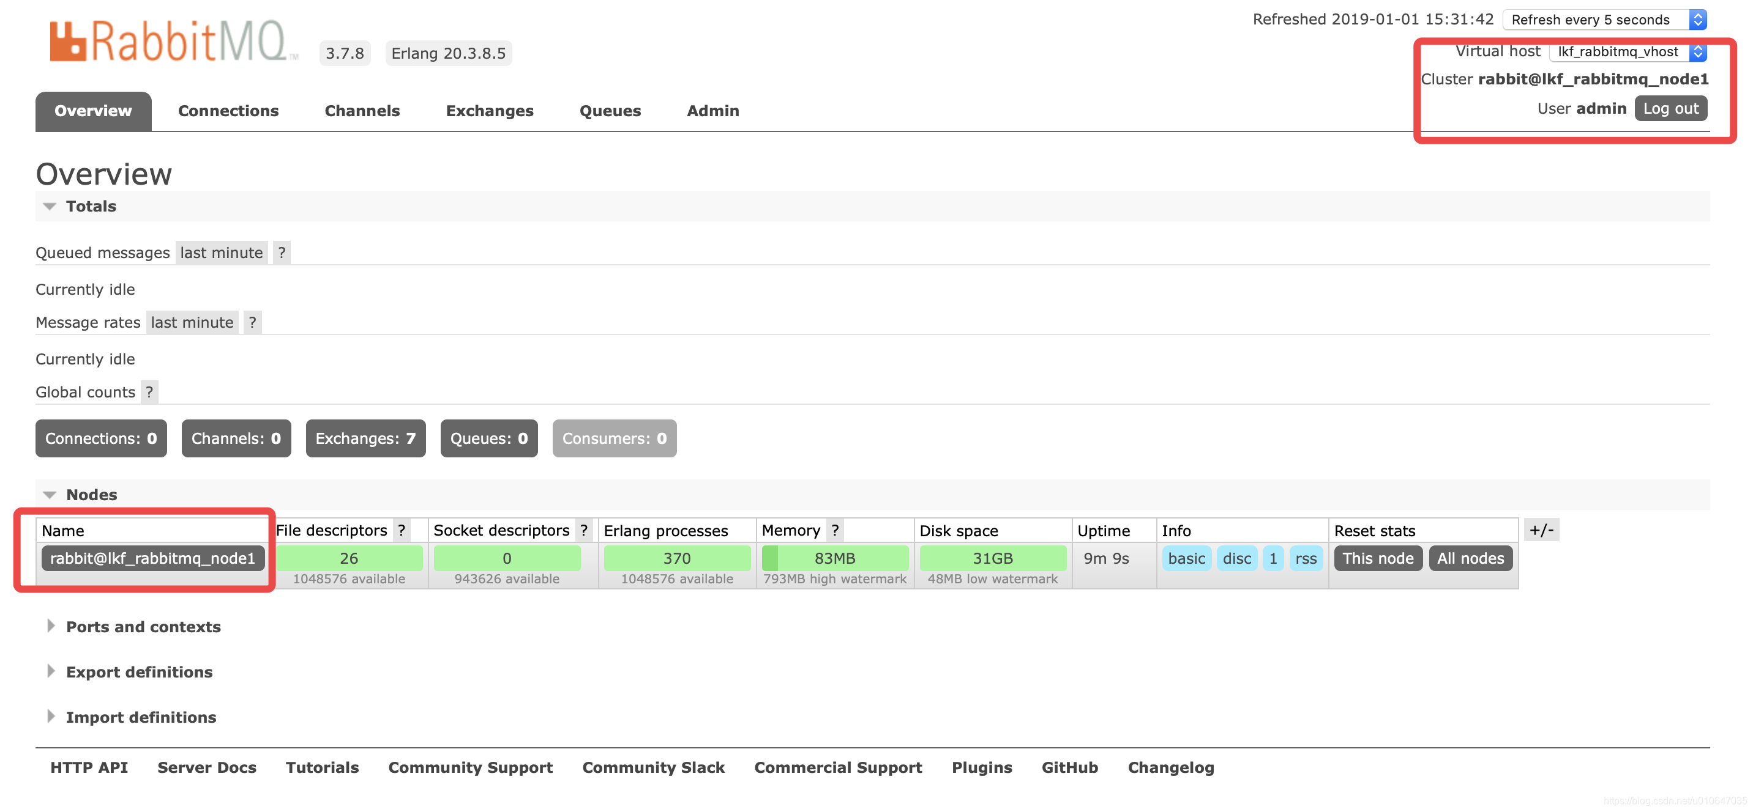Viewport: 1753px width, 812px height.
Task: Open help for Global counts
Action: tap(150, 393)
